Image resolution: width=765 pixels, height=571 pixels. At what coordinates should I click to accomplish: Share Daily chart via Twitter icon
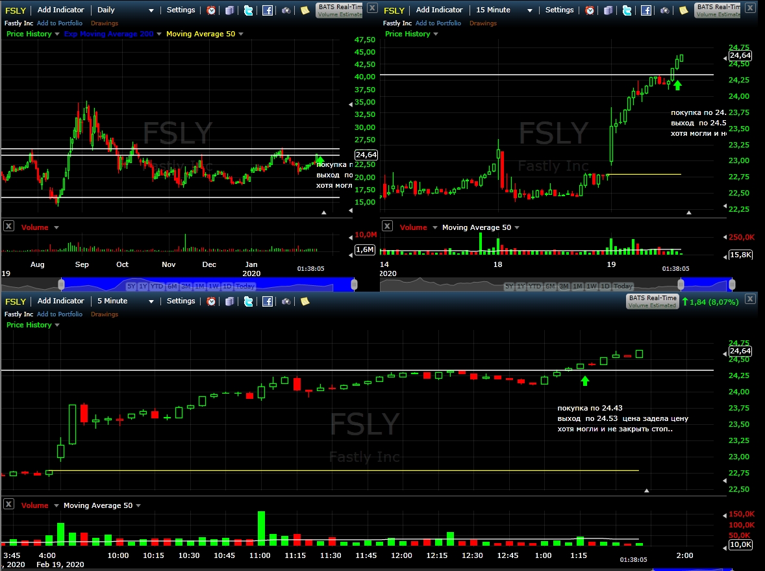tap(248, 10)
